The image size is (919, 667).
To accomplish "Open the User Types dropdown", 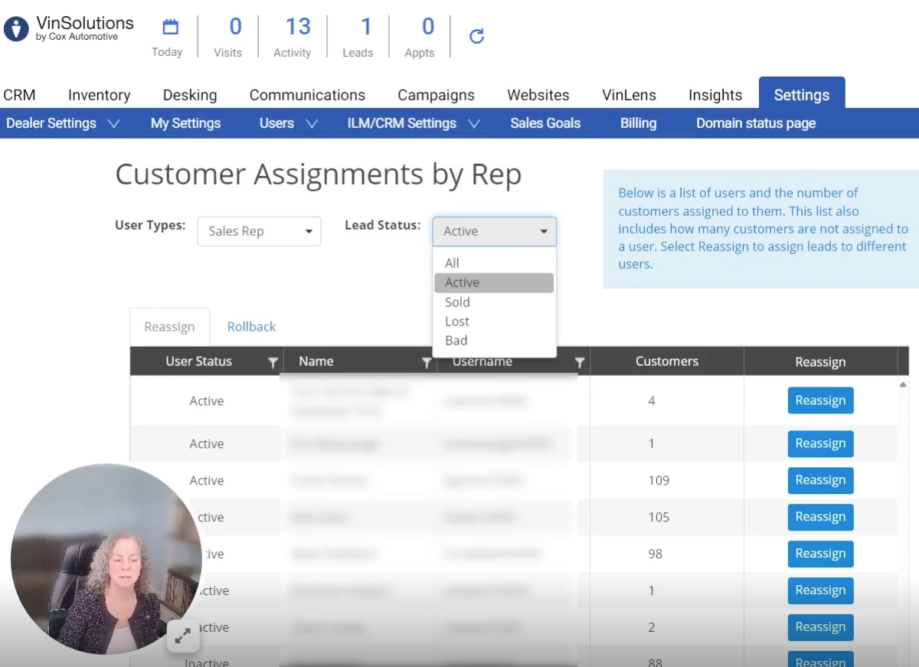I will point(260,231).
